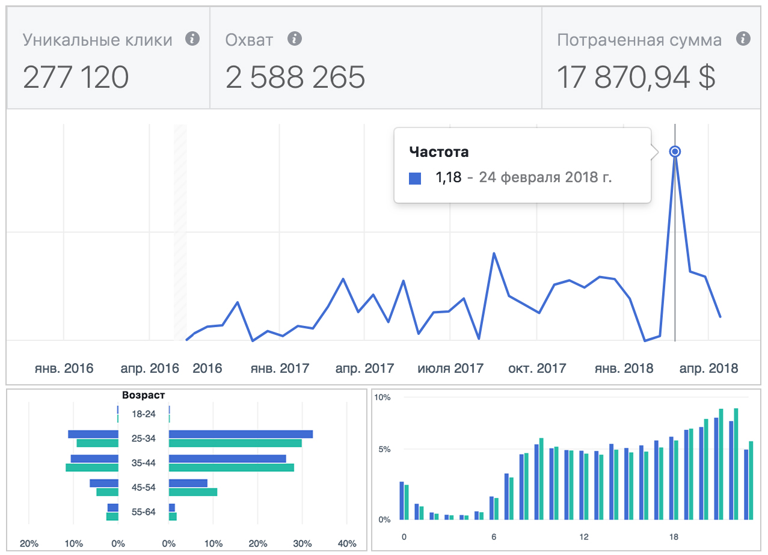Click the Возраст chart heading
768x555 pixels.
(x=143, y=395)
